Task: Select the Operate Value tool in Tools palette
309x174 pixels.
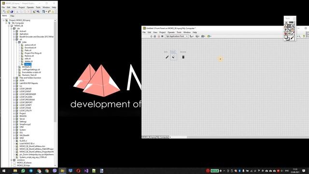Action: coord(285,26)
